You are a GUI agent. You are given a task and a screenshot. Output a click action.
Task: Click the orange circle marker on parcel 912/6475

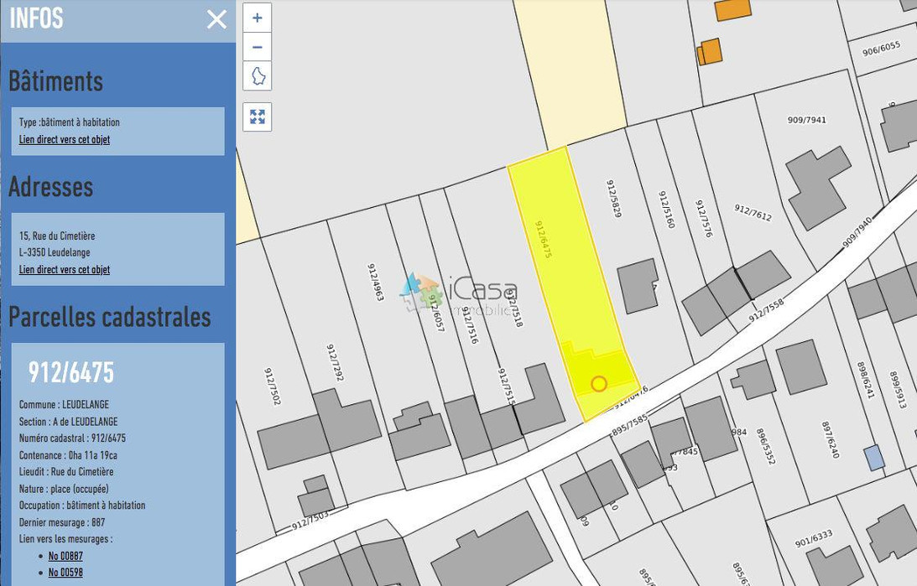599,383
